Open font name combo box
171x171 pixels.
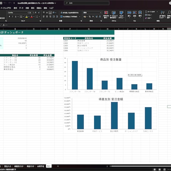point(18,12)
